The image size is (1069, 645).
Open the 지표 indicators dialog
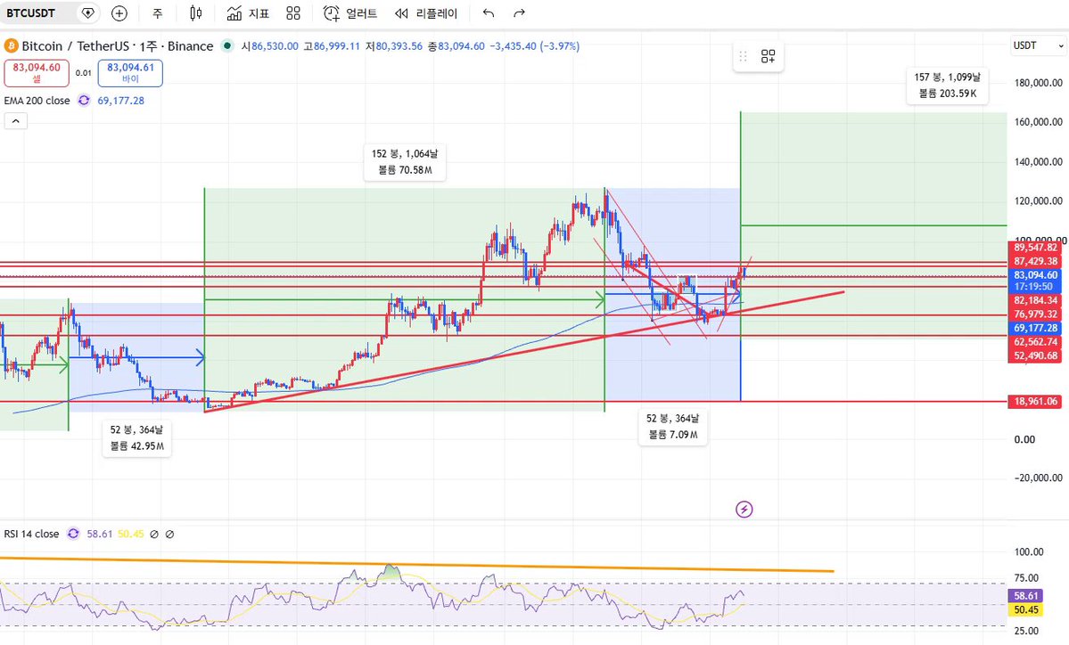click(248, 13)
